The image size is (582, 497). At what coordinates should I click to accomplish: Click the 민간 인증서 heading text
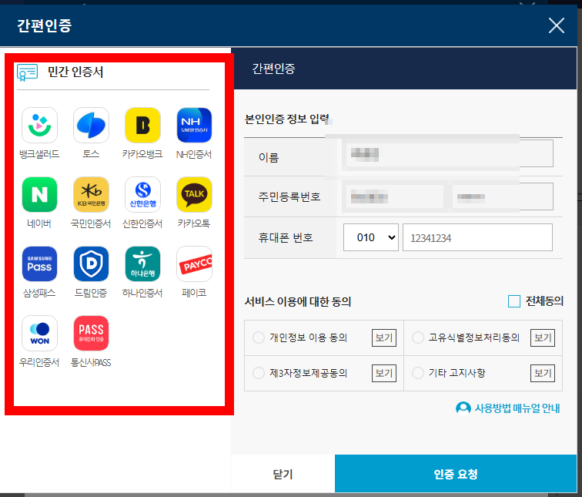tap(75, 72)
